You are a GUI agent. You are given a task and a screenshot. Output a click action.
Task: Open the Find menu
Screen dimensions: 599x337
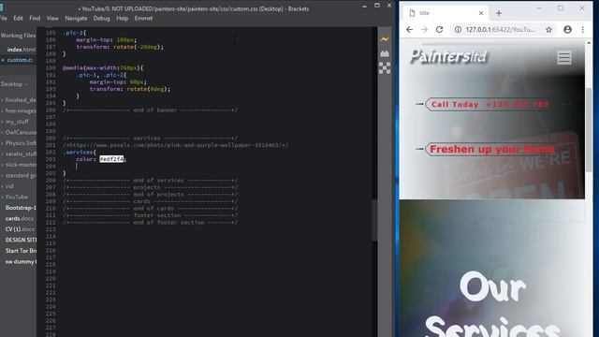[35, 18]
